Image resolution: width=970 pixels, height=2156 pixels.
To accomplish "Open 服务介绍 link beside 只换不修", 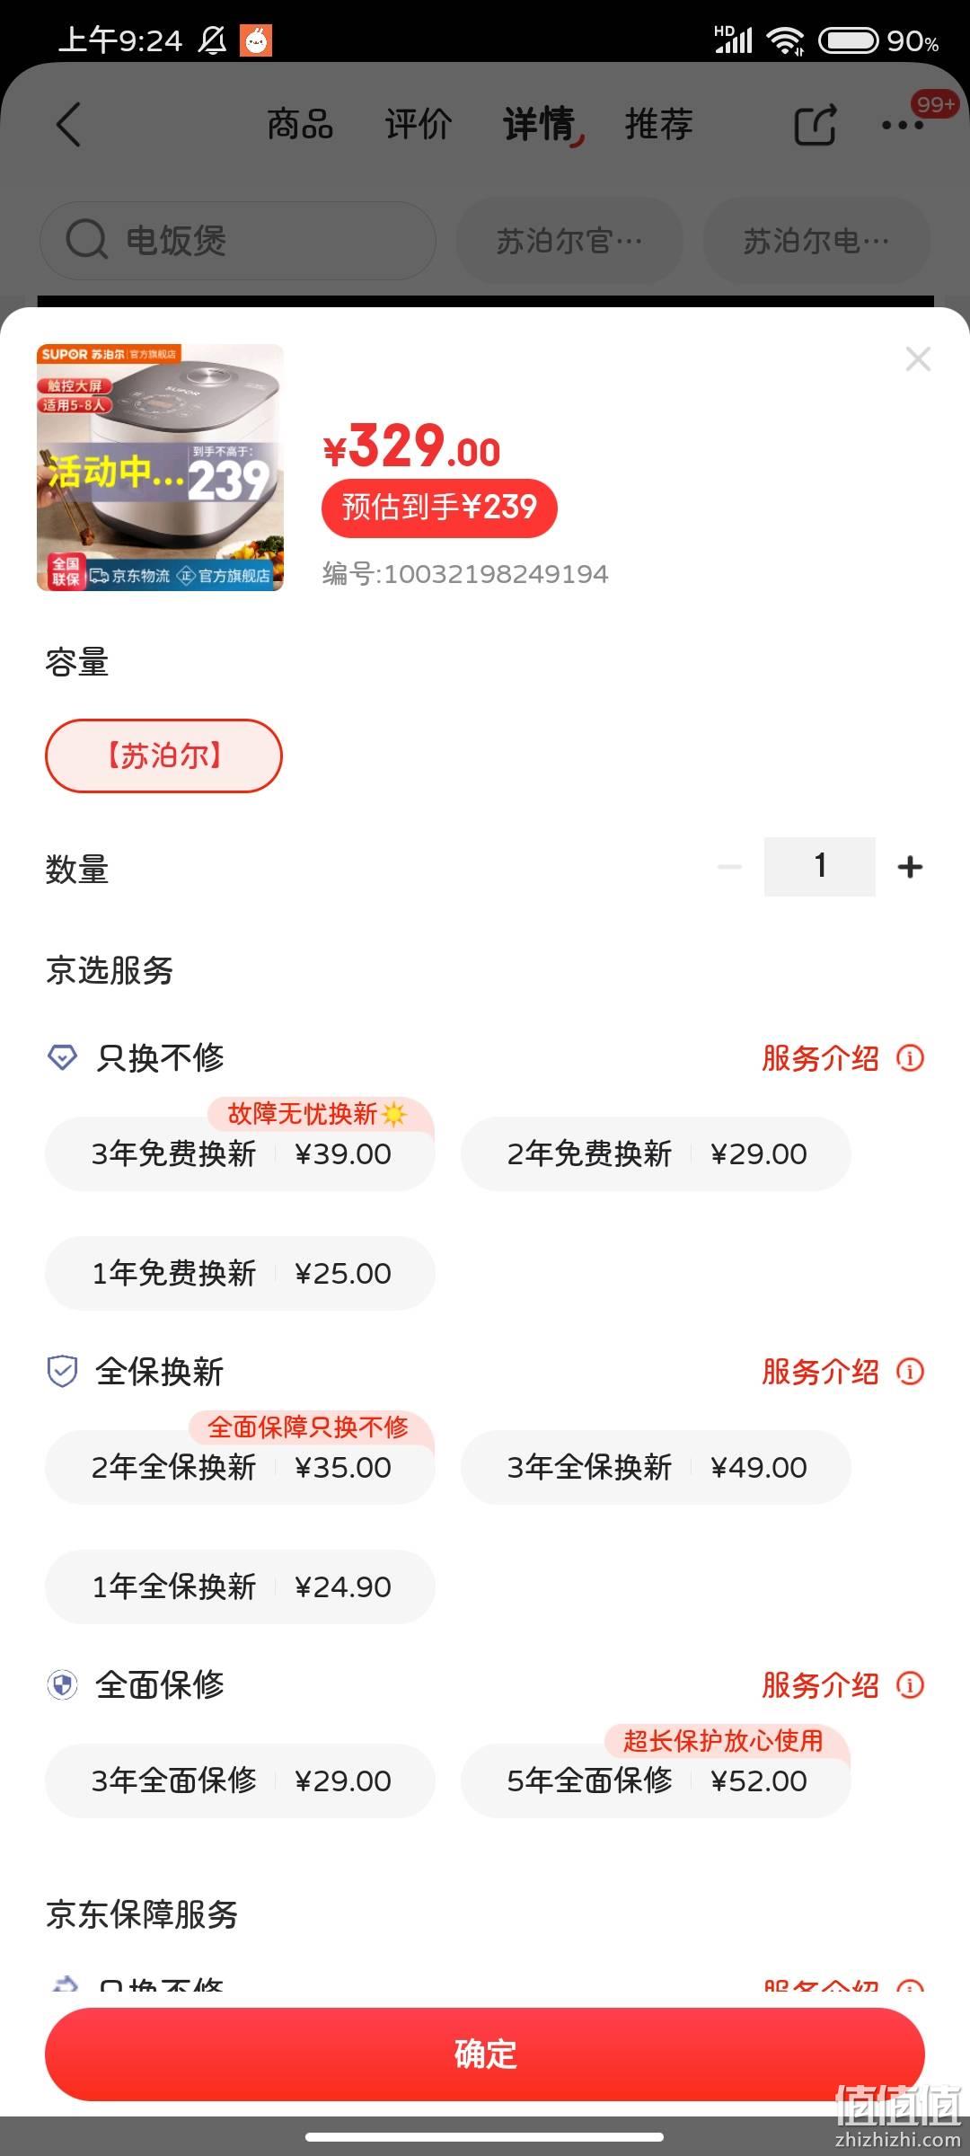I will [x=820, y=1058].
